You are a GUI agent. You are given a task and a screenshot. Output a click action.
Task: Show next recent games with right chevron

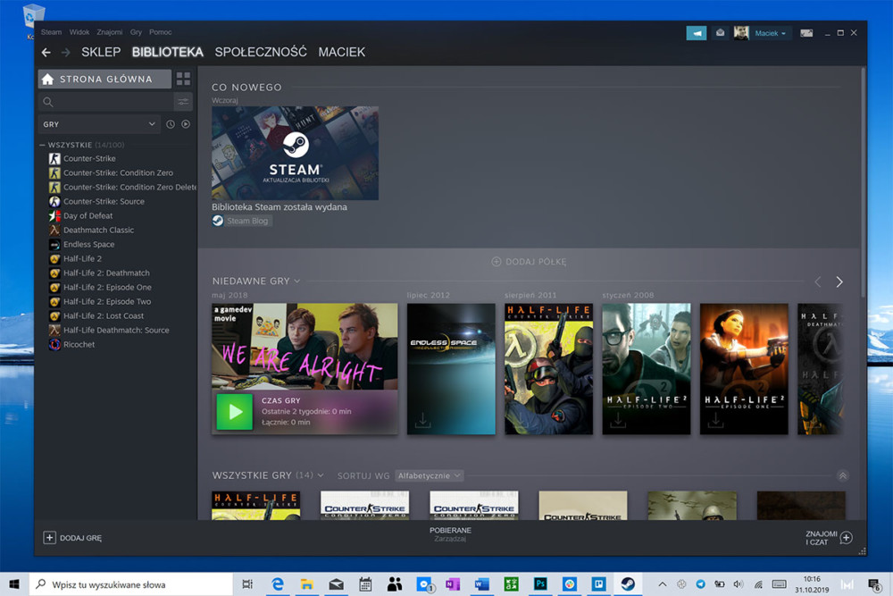[839, 281]
